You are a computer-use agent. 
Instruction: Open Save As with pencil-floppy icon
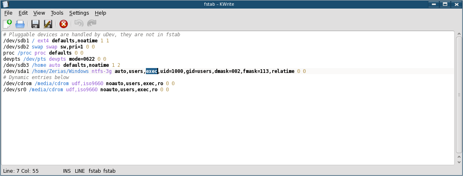pos(48,24)
